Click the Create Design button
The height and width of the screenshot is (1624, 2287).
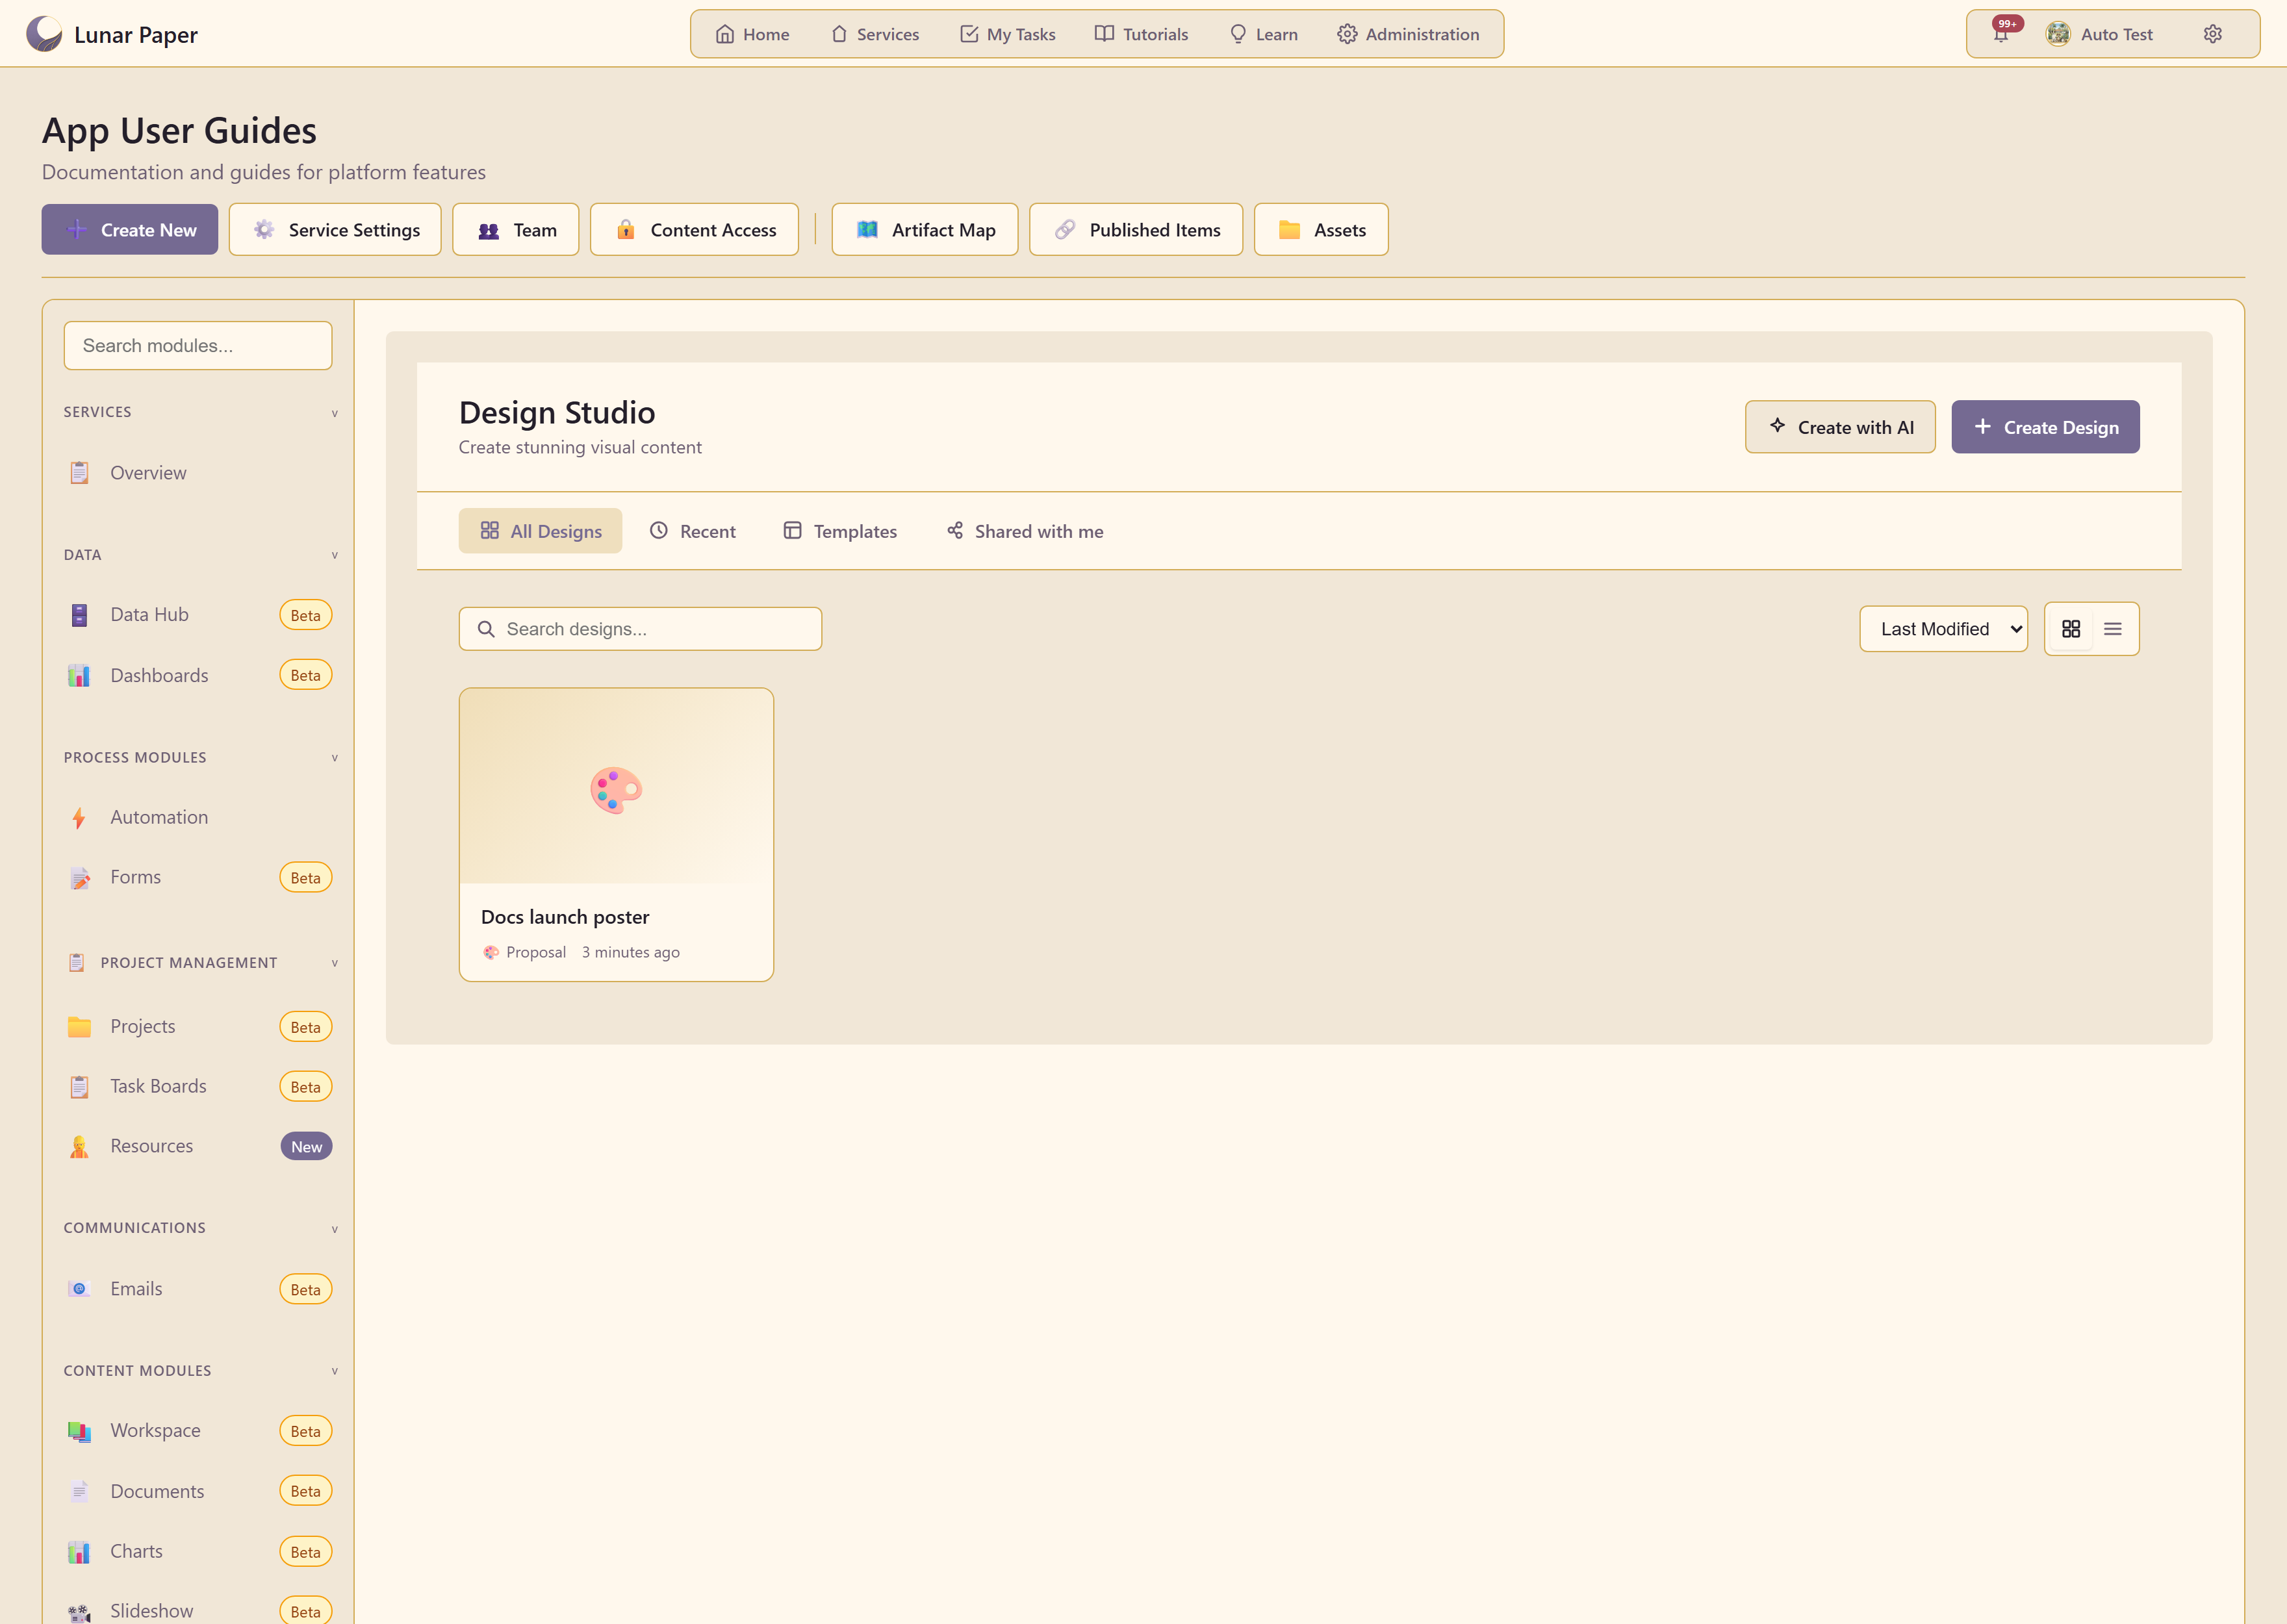2045,427
